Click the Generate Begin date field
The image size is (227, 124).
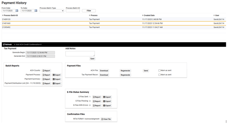pyautogui.click(x=40, y=53)
